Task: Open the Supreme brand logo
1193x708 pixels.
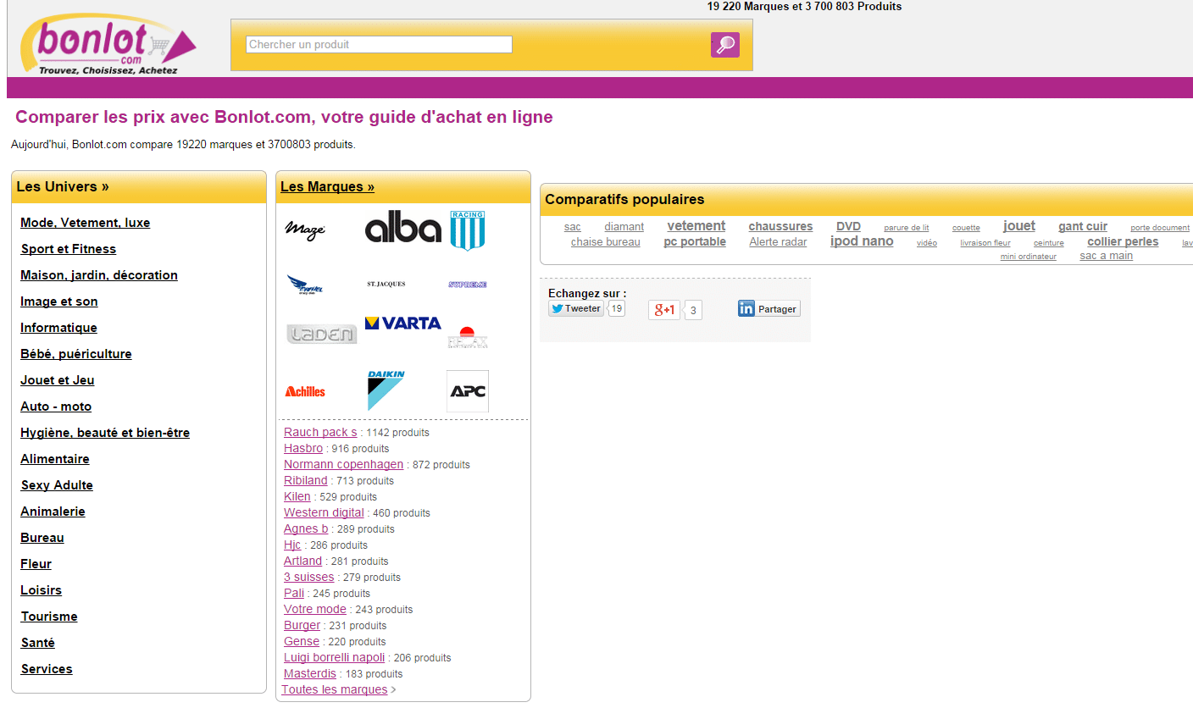Action: click(x=468, y=285)
